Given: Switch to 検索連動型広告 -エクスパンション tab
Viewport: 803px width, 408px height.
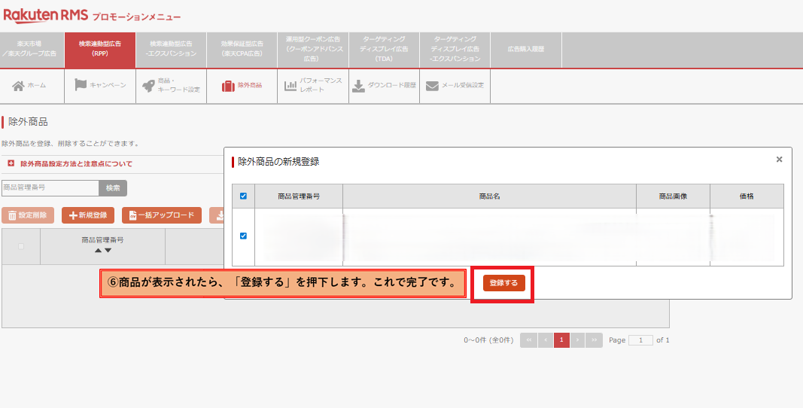Looking at the screenshot, I should (x=171, y=49).
